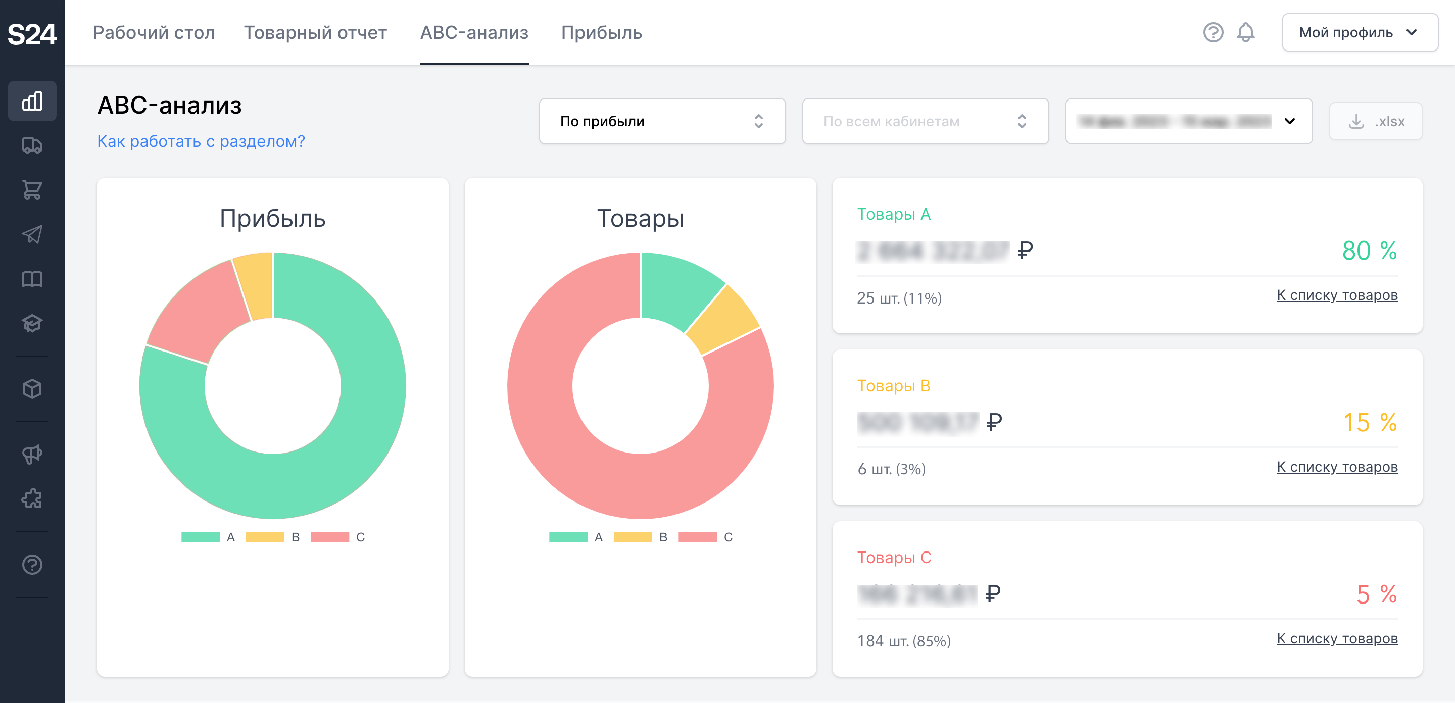Open the puzzle piece integrations icon
Viewport: 1455px width, 703px height.
coord(32,498)
